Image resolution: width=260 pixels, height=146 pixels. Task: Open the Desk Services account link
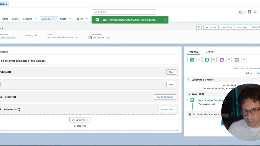[x=8, y=38]
